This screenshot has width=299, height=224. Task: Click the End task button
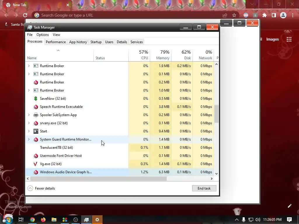(204, 188)
